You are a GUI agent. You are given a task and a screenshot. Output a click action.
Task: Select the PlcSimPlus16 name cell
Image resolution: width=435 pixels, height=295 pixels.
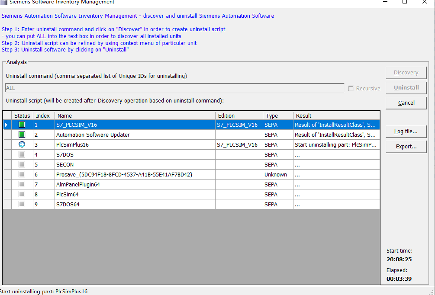click(x=135, y=145)
